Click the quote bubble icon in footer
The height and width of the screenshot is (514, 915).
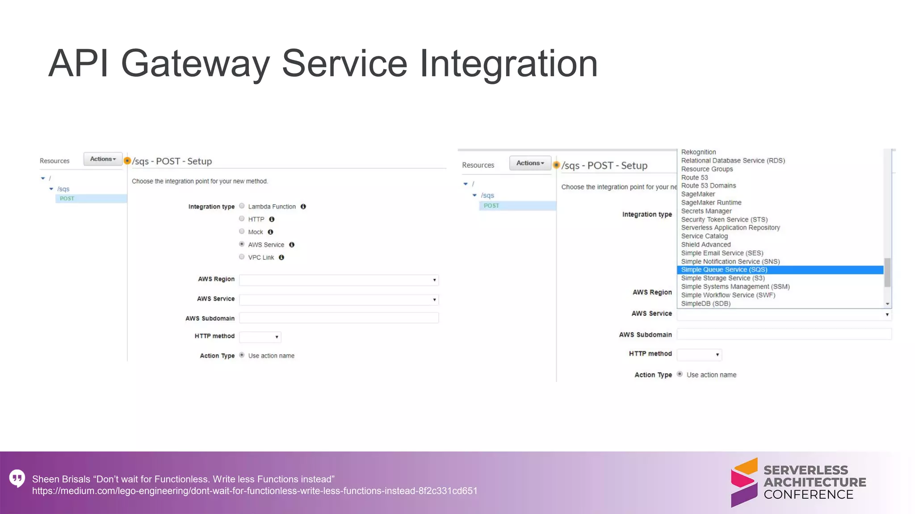click(x=17, y=478)
